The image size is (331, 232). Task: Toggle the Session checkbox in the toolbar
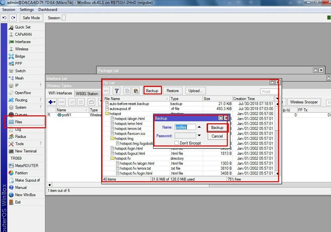[64, 18]
